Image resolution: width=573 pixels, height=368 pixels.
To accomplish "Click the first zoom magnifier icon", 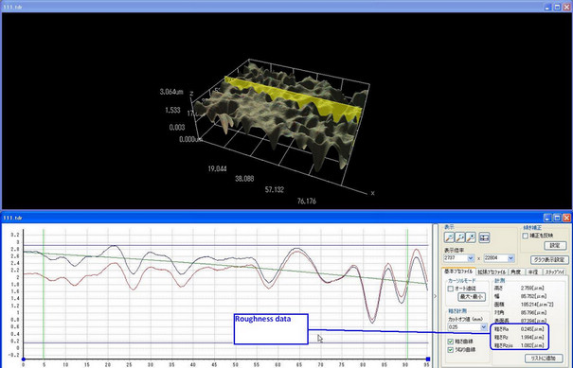I will point(449,237).
